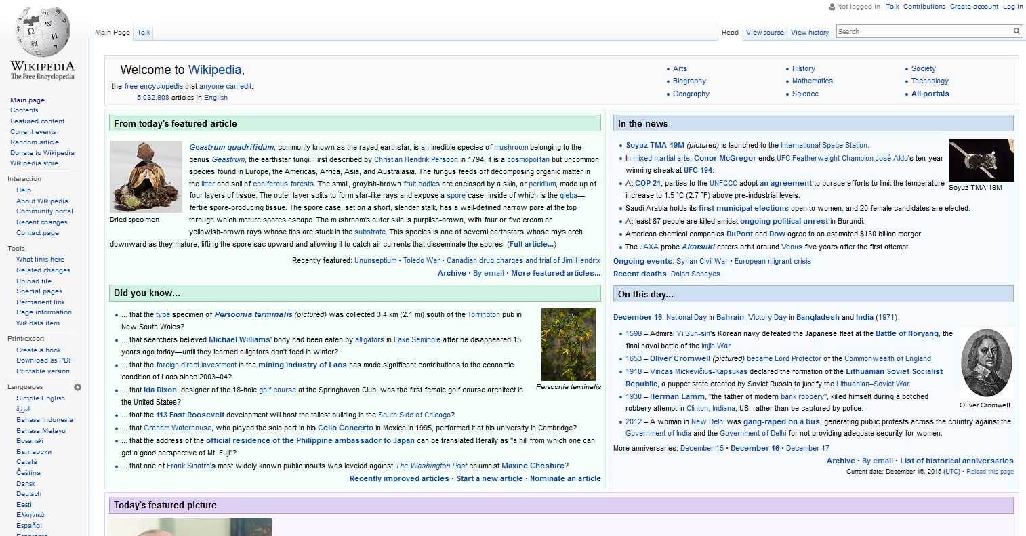The width and height of the screenshot is (1026, 536).
Task: Open the Akatsuki probe link
Action: pos(698,247)
